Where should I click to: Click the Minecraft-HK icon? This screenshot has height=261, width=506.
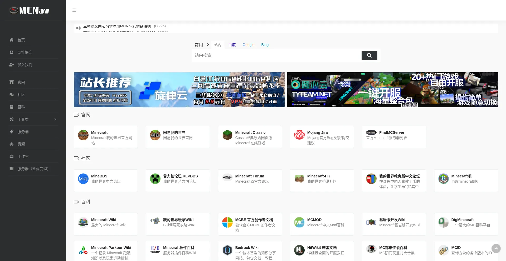pos(299,179)
